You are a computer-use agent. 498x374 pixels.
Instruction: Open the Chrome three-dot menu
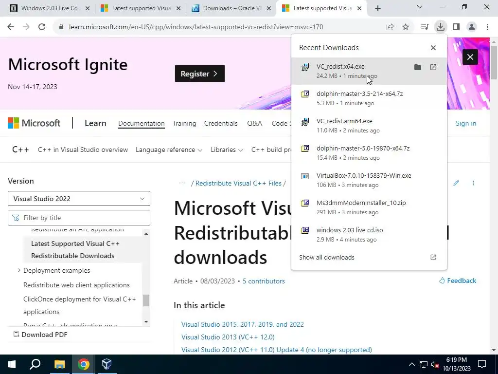[487, 27]
